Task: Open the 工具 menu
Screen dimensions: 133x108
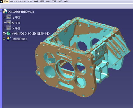Action: [x=54, y=1]
